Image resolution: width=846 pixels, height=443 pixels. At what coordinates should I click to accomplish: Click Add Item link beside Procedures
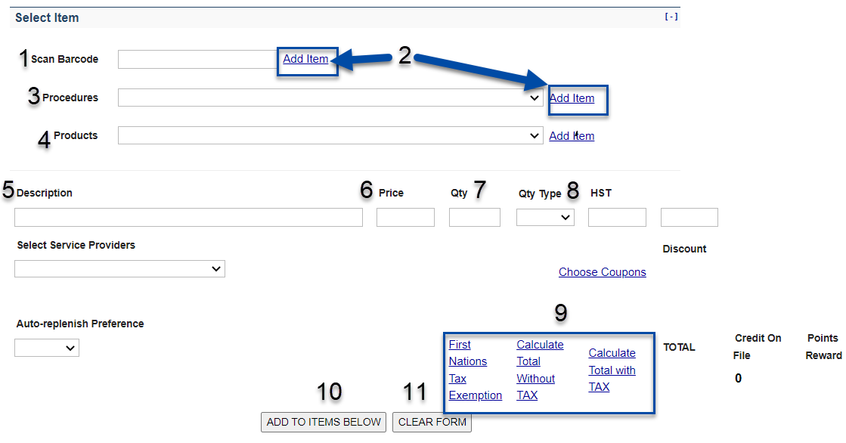click(572, 98)
